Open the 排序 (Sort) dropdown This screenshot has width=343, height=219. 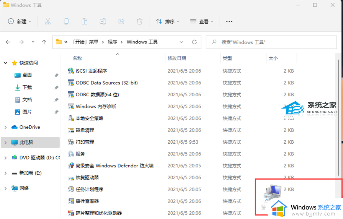click(168, 21)
